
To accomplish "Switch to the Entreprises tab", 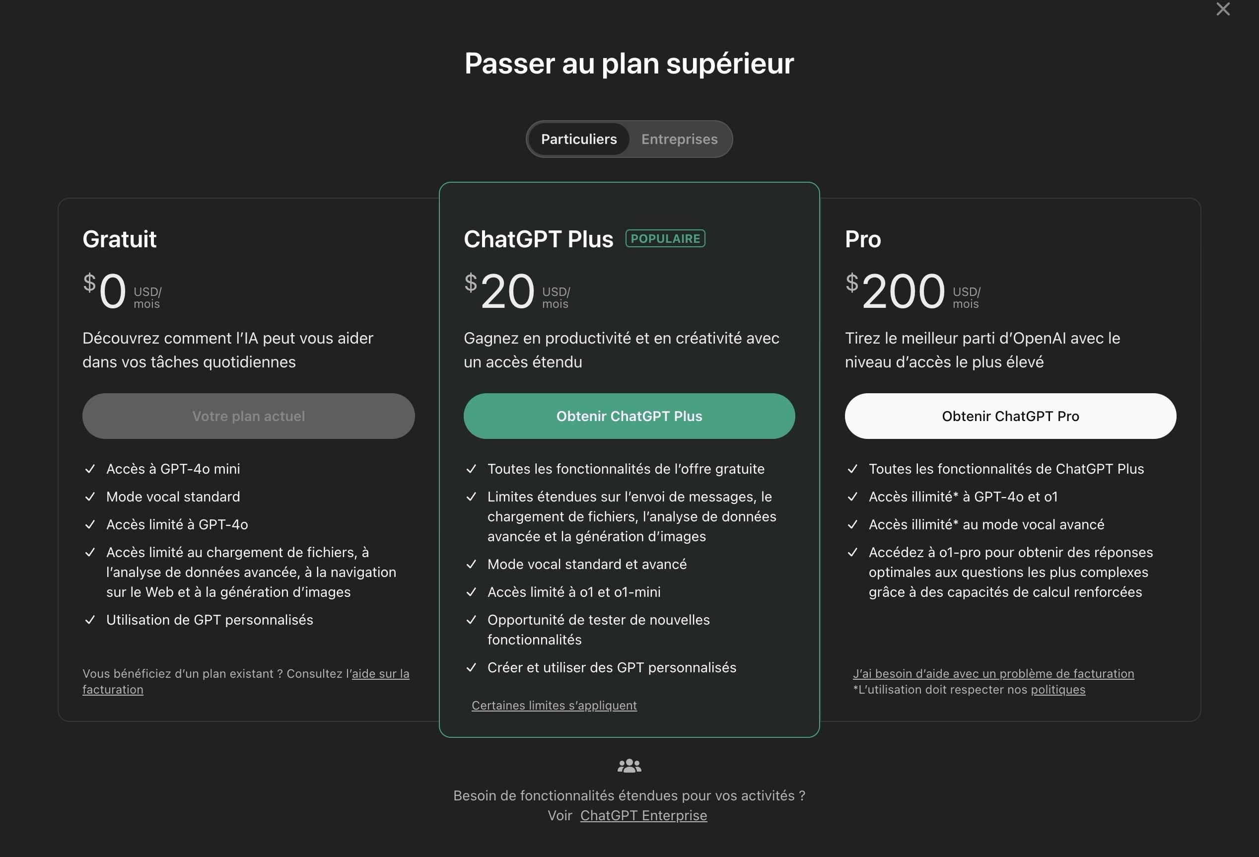I will coord(679,139).
